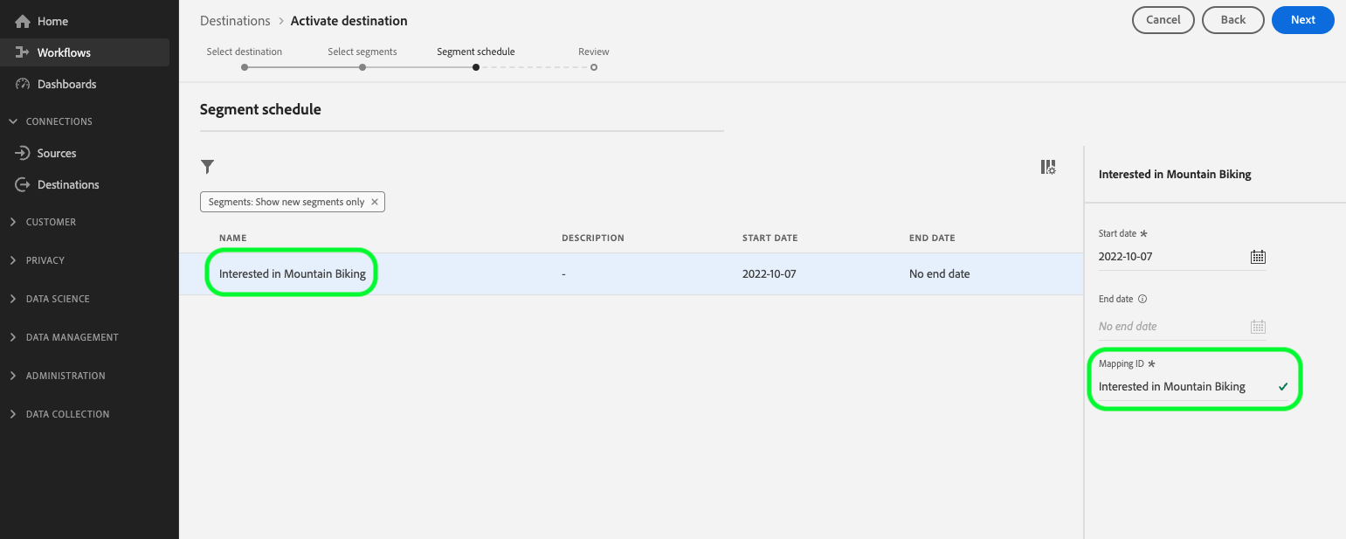The height and width of the screenshot is (539, 1346).
Task: Open the Start date calendar picker
Action: coord(1258,257)
